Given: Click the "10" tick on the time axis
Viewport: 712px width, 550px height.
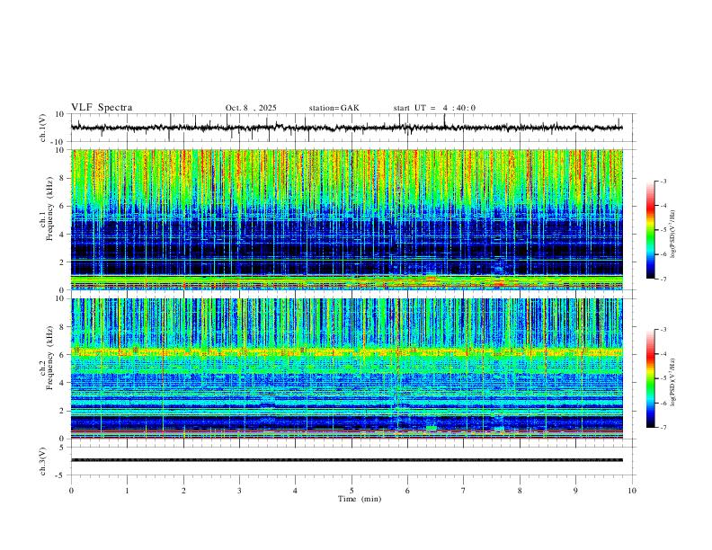Looking at the screenshot, I should pyautogui.click(x=632, y=491).
